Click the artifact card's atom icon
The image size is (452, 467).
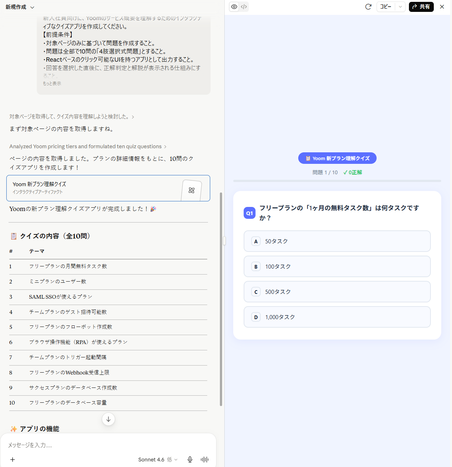(192, 190)
